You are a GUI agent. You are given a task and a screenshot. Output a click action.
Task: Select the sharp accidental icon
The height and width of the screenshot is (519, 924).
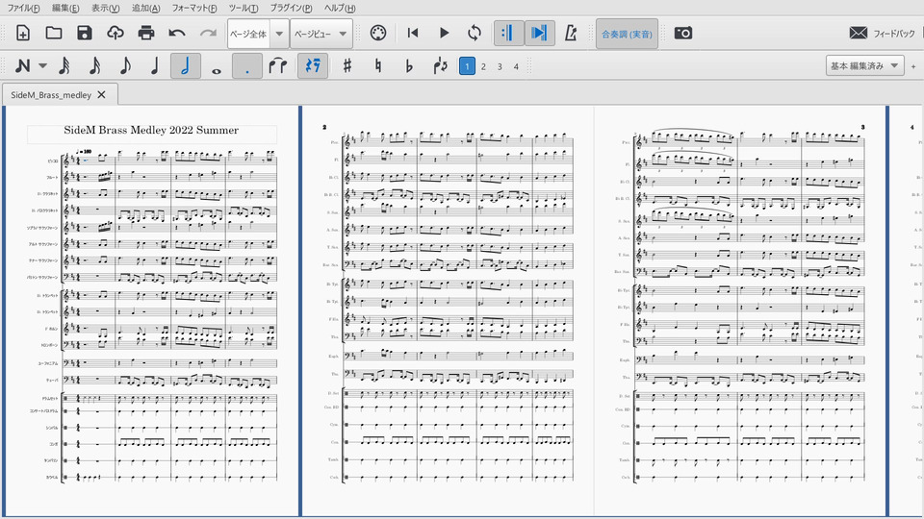347,66
